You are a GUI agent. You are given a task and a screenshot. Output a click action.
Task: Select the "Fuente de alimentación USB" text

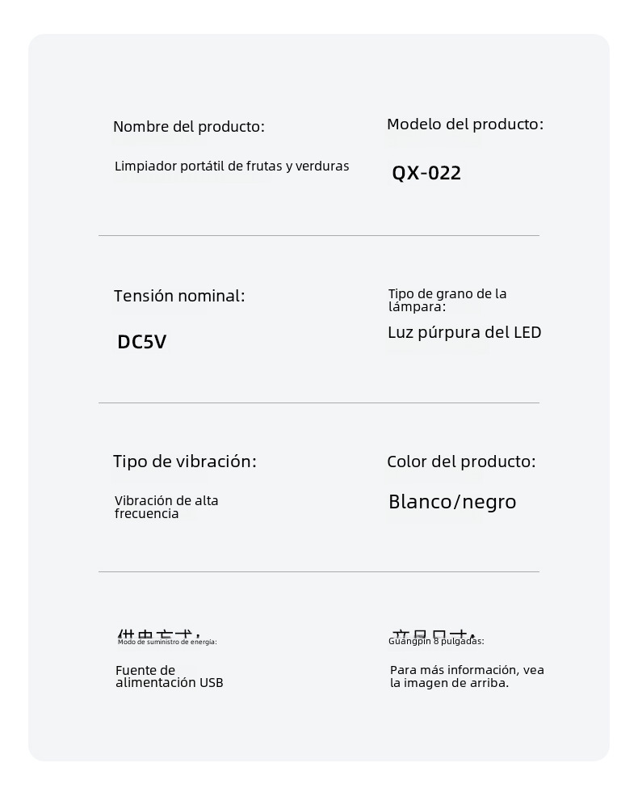pos(169,676)
